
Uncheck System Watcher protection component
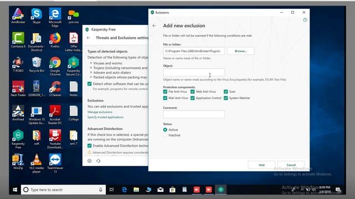(x=226, y=98)
